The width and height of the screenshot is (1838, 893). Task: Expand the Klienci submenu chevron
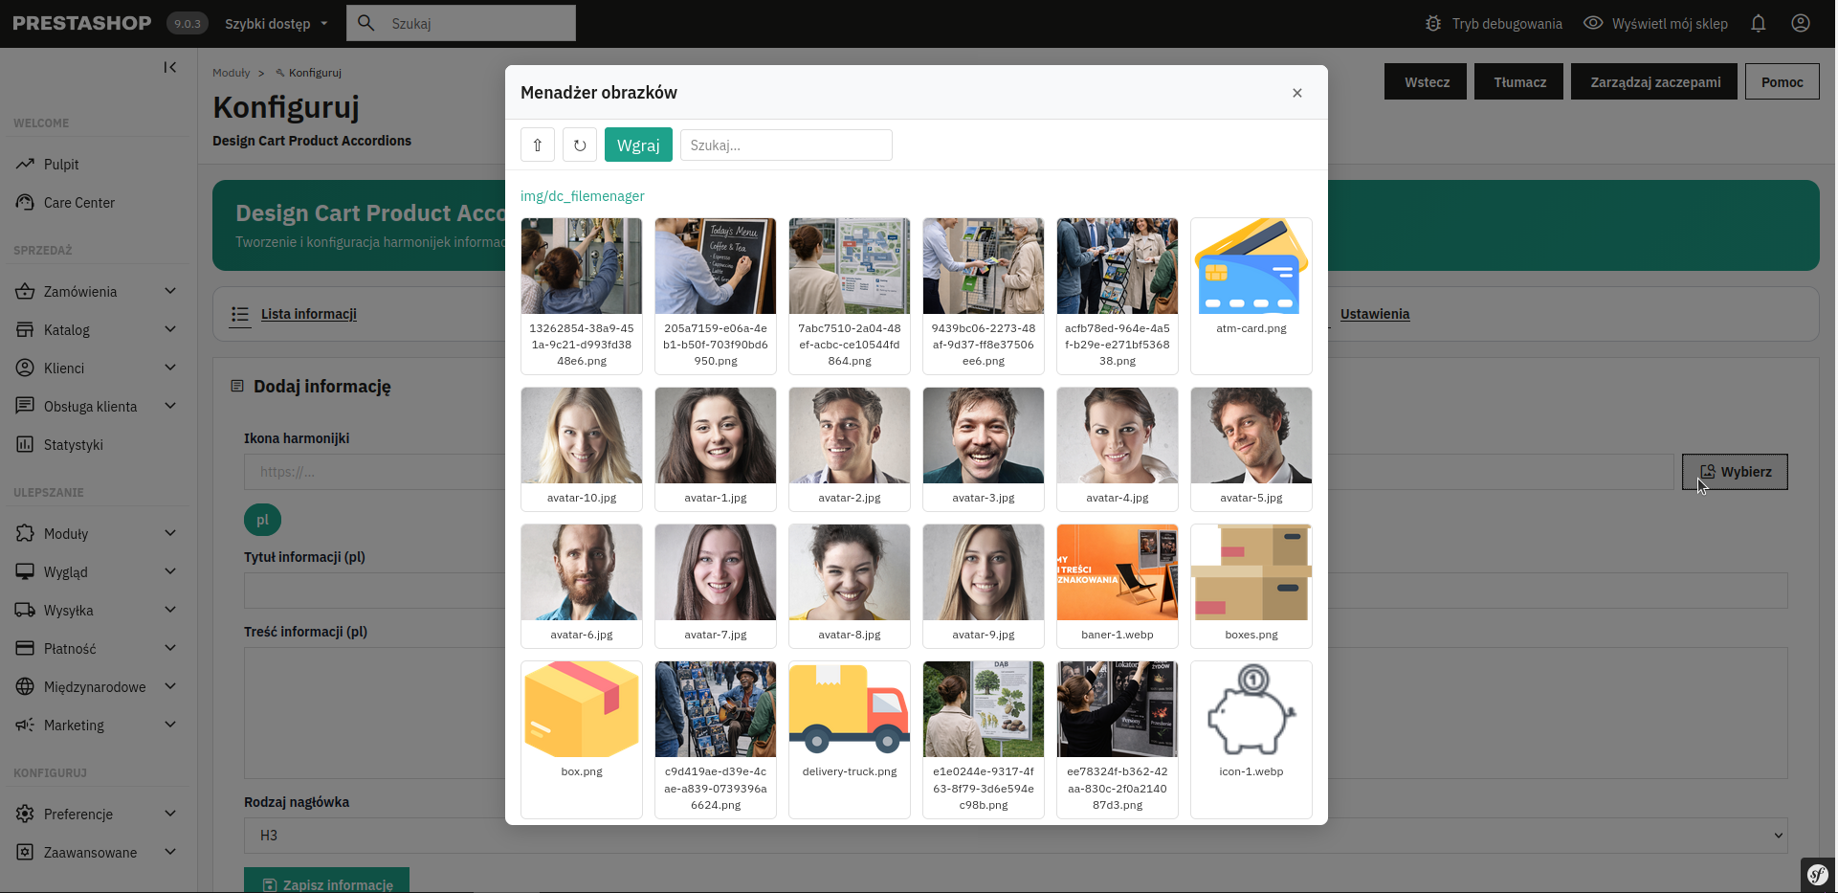click(170, 368)
